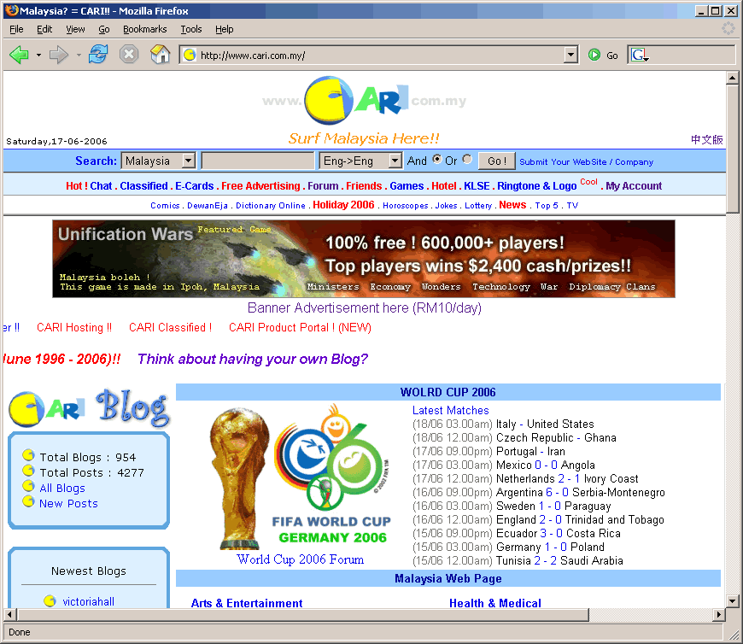Open the World Cup 2006 Forum link
The height and width of the screenshot is (644, 743).
300,559
